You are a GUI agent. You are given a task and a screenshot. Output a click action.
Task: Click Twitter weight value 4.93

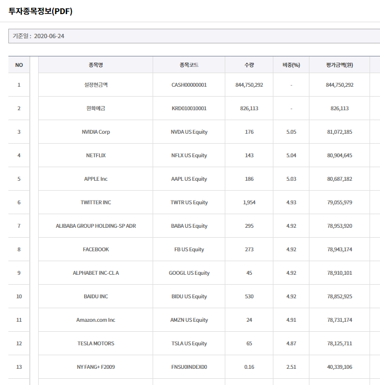pos(291,202)
